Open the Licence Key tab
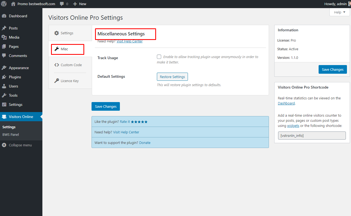 (x=70, y=81)
